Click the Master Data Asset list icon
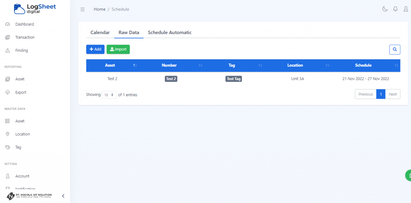Image resolution: width=411 pixels, height=203 pixels. tap(8, 121)
